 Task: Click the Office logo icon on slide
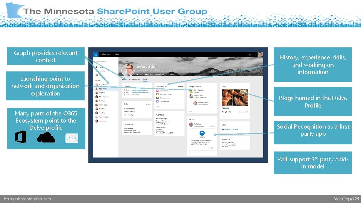coord(21,137)
